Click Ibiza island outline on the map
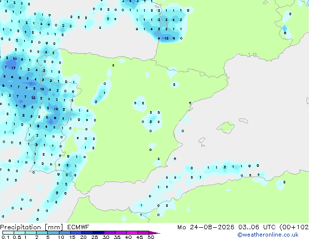Viewport: 309px width, 239px height. (202, 140)
